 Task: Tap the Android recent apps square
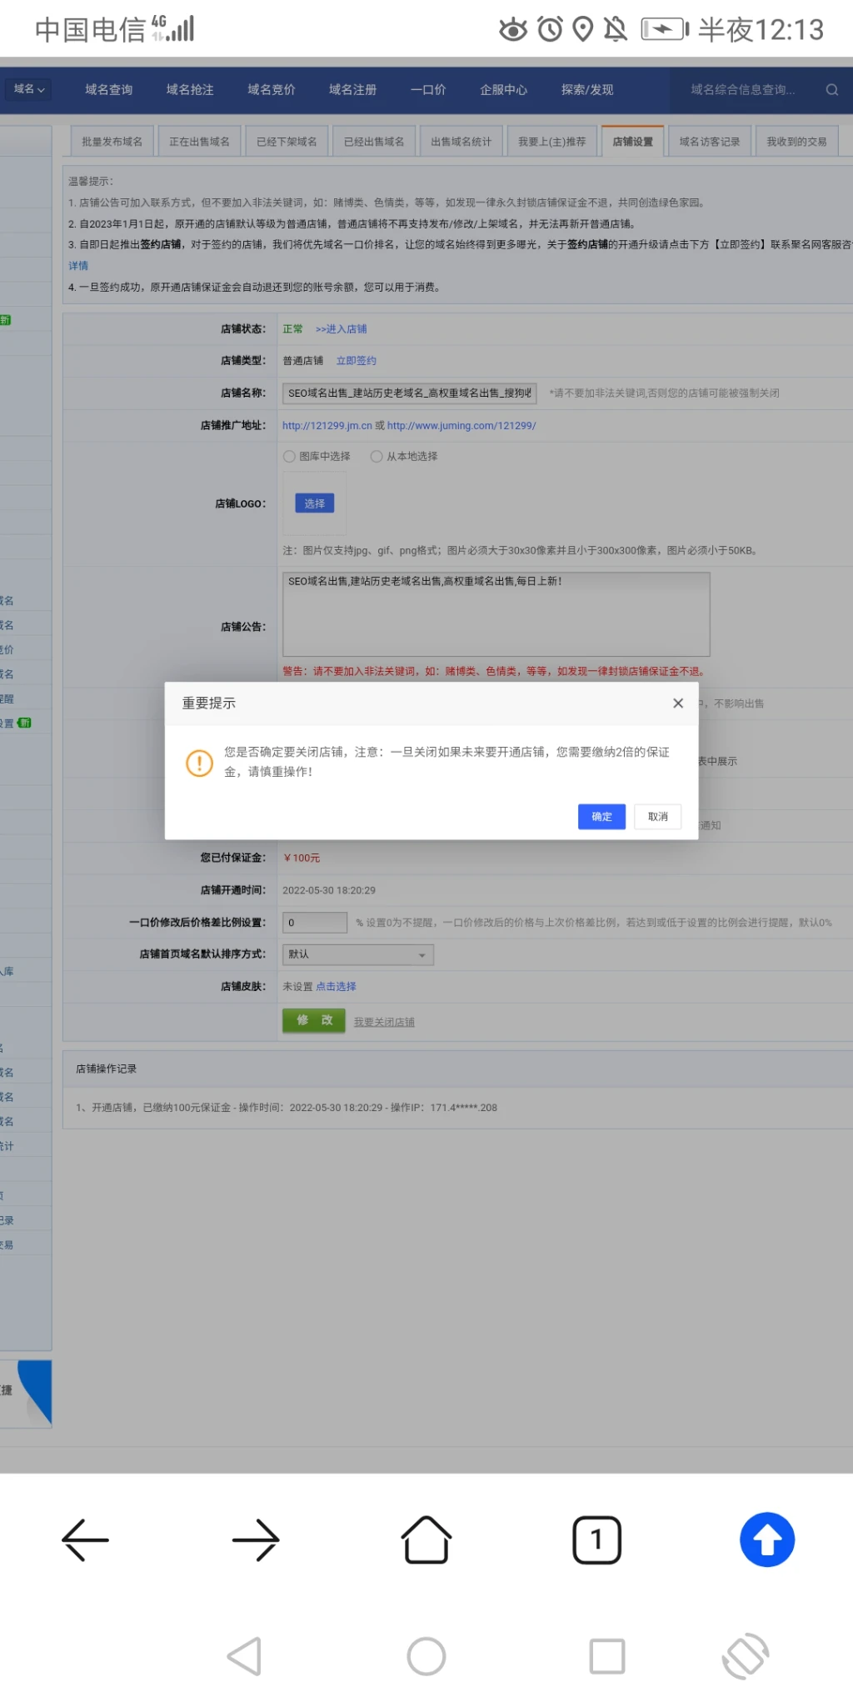pyautogui.click(x=607, y=1655)
